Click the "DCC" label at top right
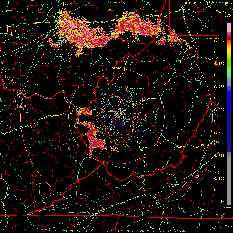This screenshot has width=233, height=233. (227, 16)
